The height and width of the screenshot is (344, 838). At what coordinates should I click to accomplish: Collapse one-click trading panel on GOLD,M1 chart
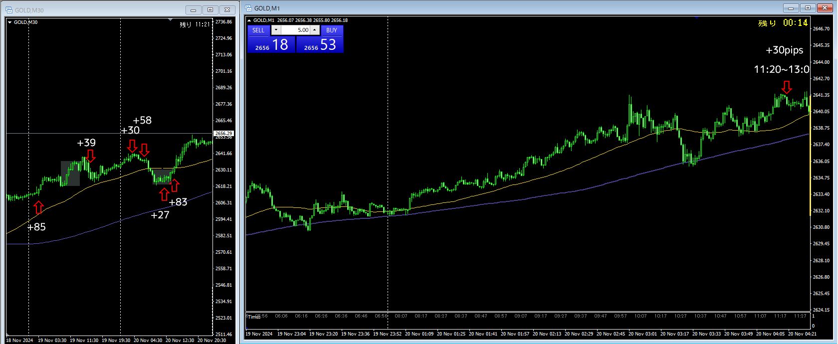click(249, 20)
